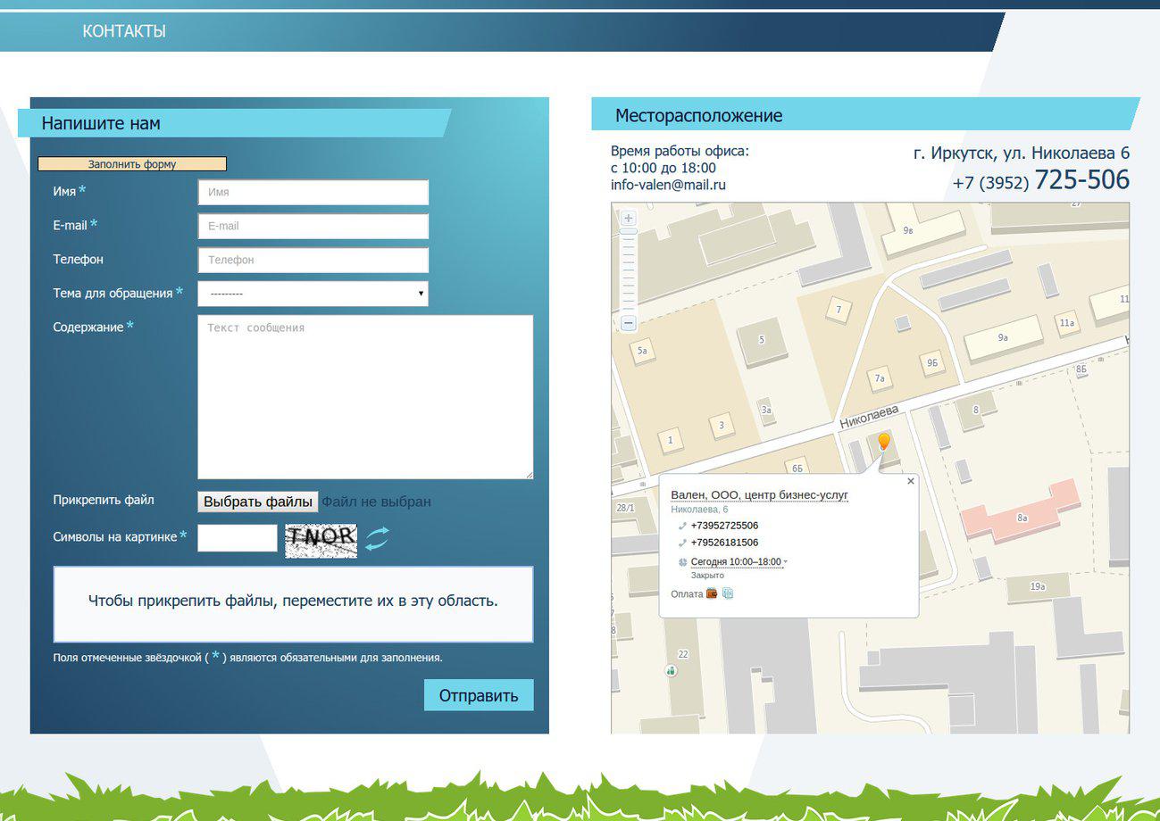Close the Вален map info popup
The image size is (1160, 821).
tap(910, 481)
